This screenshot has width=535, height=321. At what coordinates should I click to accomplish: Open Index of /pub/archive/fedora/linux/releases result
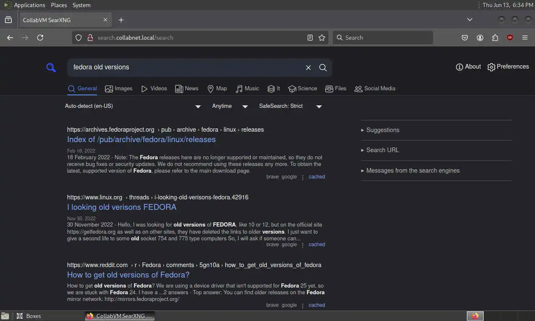pyautogui.click(x=141, y=140)
